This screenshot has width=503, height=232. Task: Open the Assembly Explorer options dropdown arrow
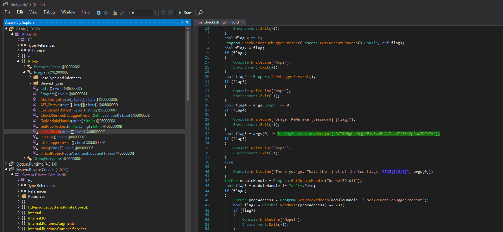[182, 22]
